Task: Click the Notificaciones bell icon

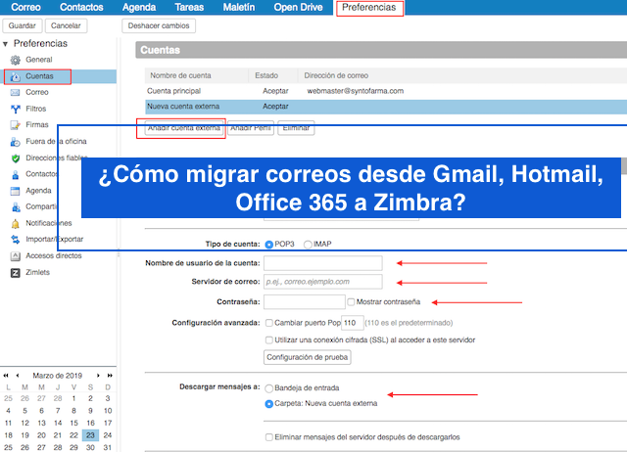Action: coord(16,224)
